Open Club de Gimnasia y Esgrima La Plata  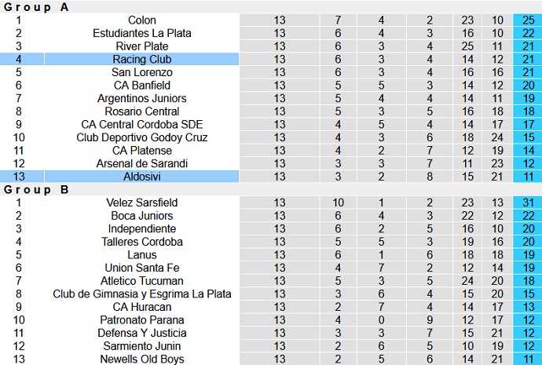[x=141, y=294]
